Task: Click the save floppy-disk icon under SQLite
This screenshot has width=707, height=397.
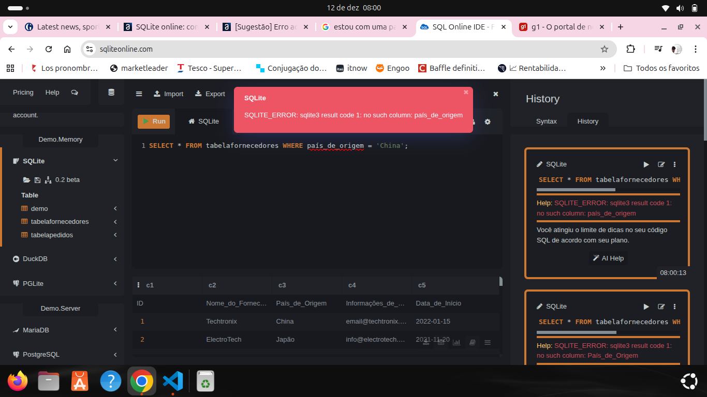Action: point(37,180)
